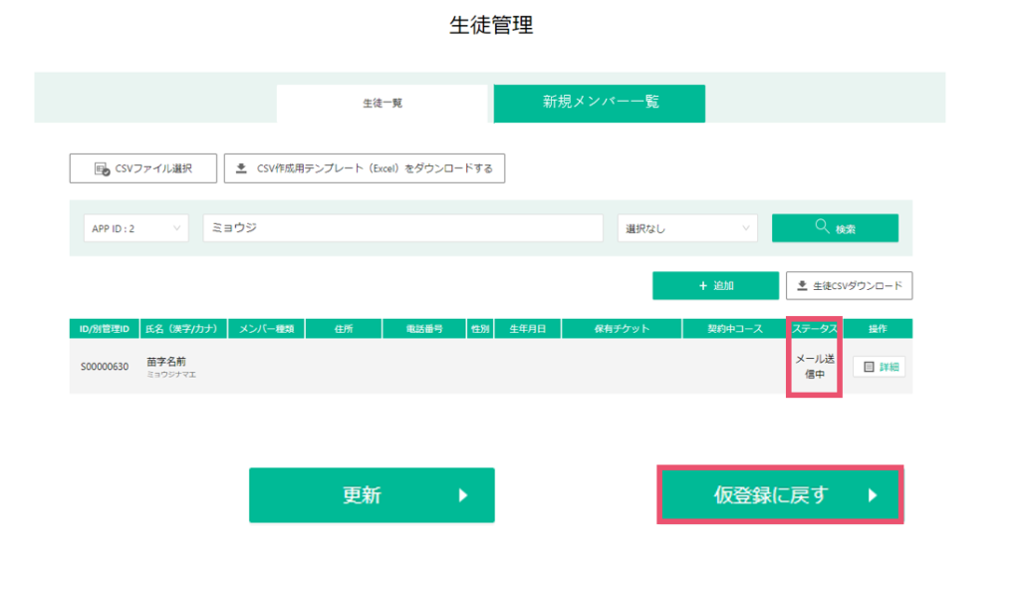
Task: Click 生徒CSVダウンロード button
Action: tap(849, 286)
